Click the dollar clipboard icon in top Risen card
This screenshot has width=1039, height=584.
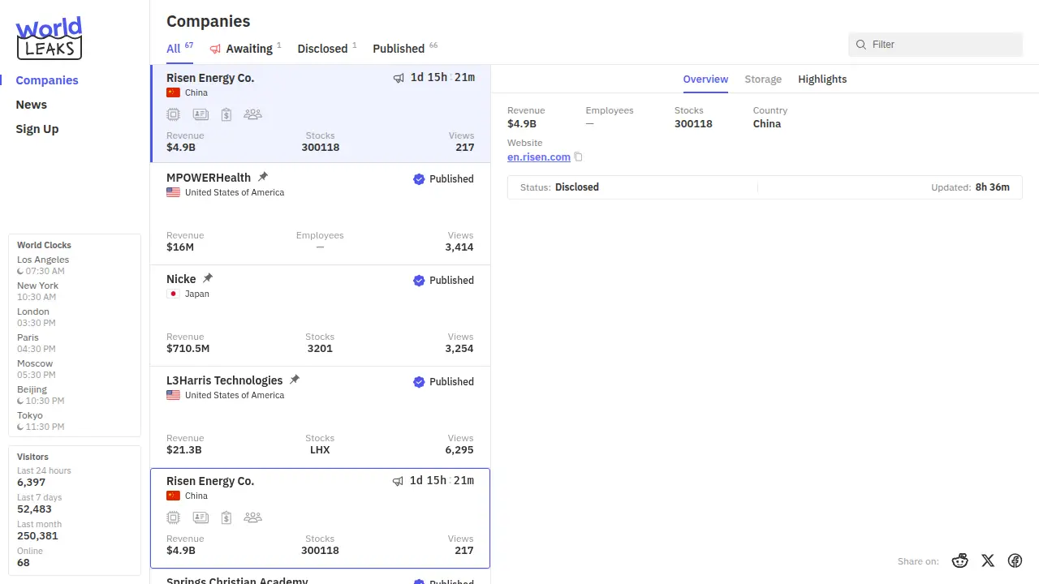226,114
